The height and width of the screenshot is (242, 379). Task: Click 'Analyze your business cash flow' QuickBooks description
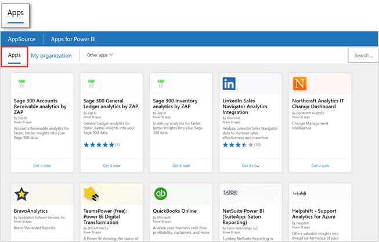click(x=181, y=230)
